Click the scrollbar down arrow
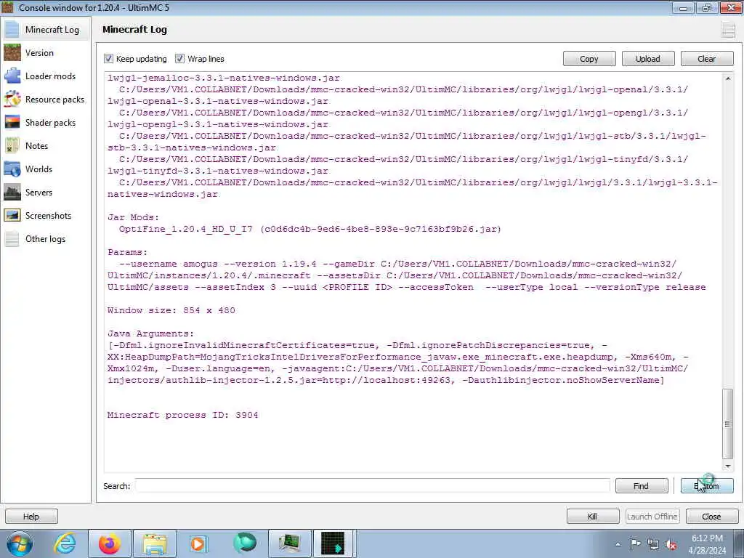 (x=727, y=466)
